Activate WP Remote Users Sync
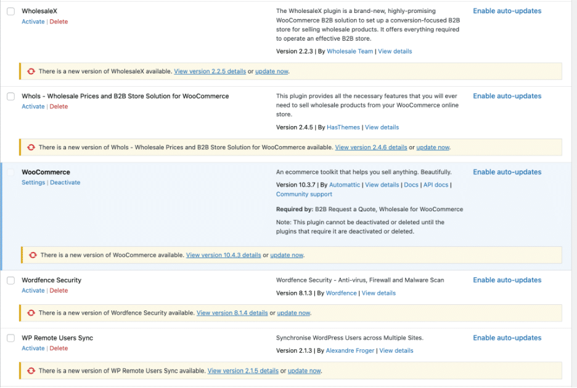The width and height of the screenshot is (577, 388). point(33,349)
